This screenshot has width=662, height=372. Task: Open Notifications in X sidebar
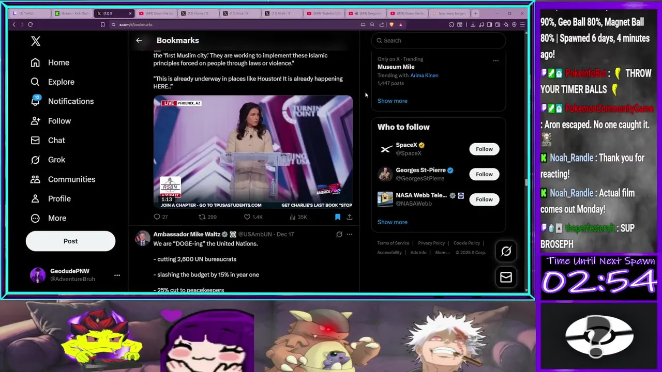(x=62, y=101)
